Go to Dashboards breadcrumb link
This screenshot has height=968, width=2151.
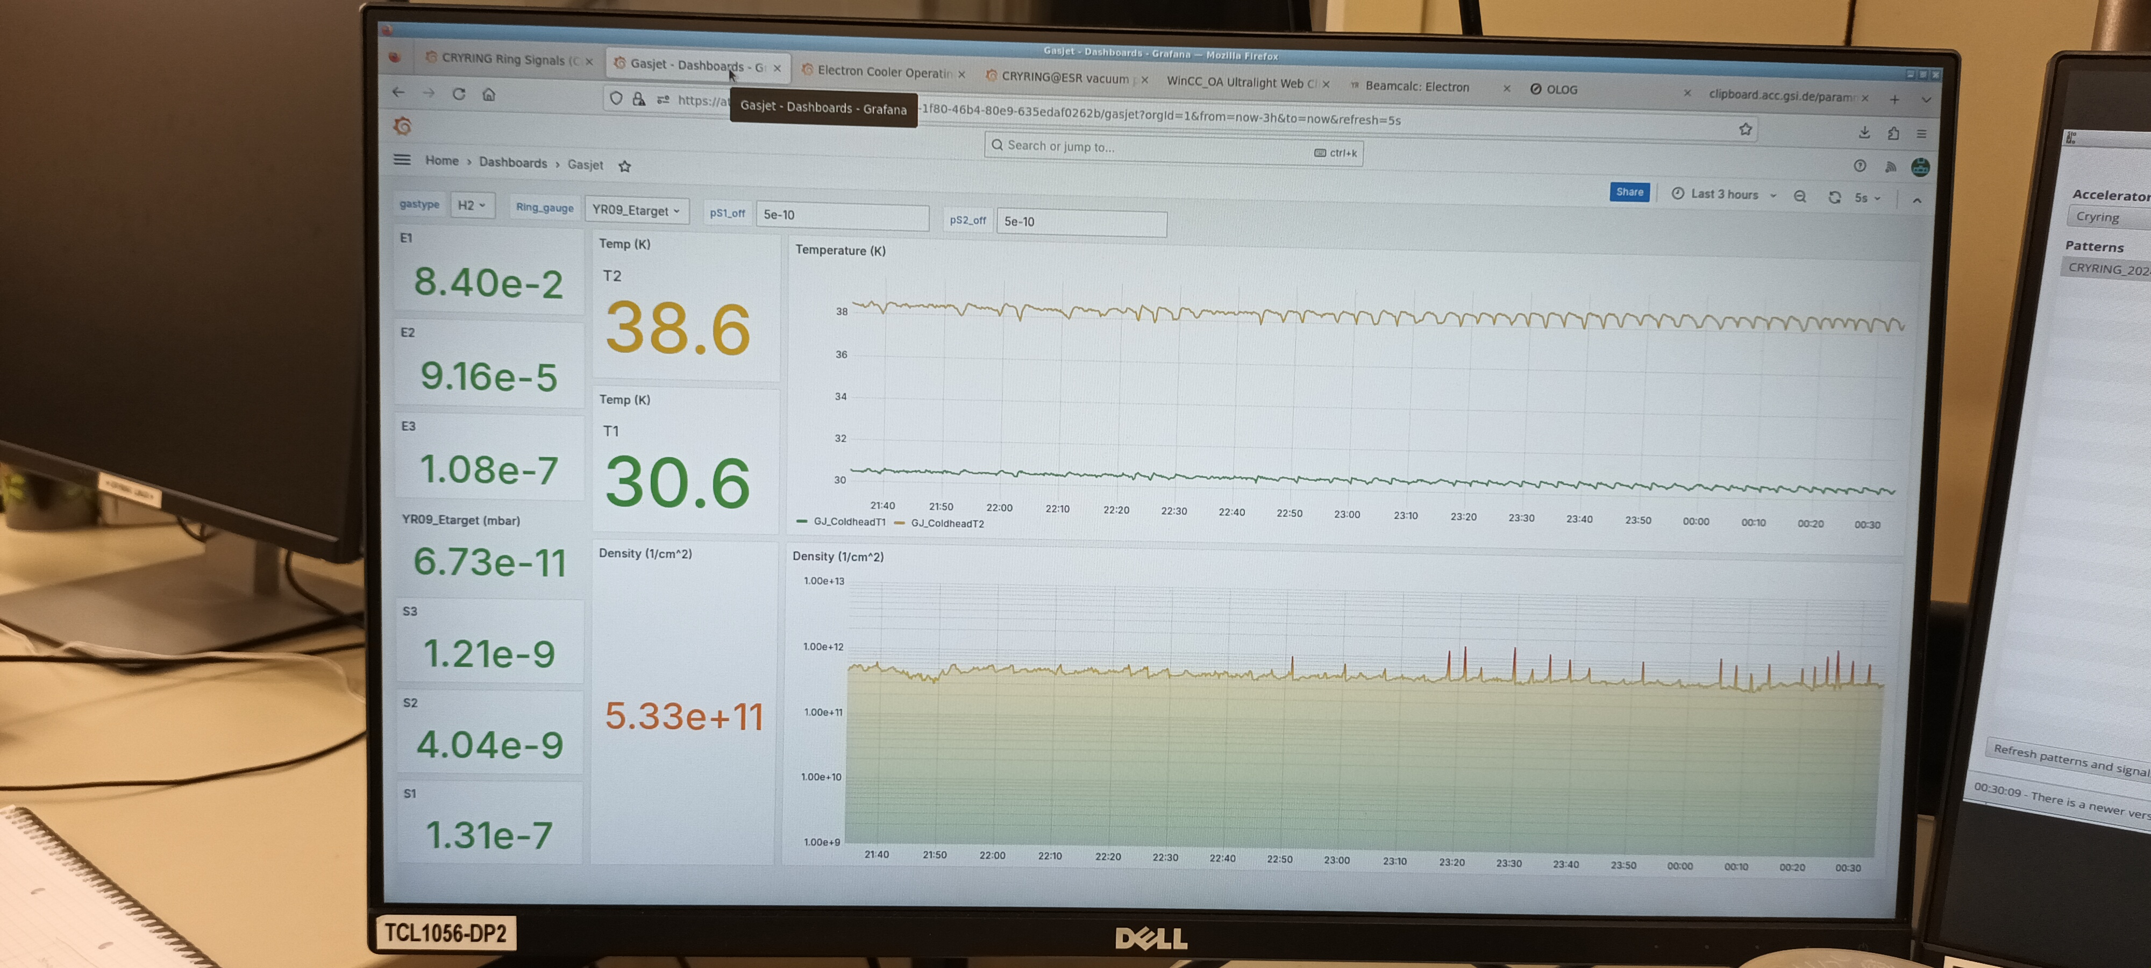512,163
